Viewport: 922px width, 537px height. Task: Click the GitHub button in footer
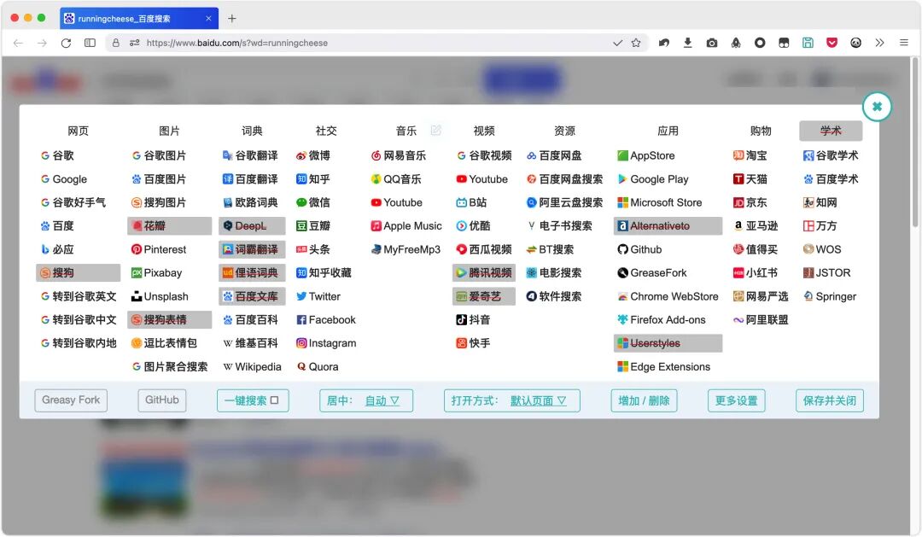161,400
